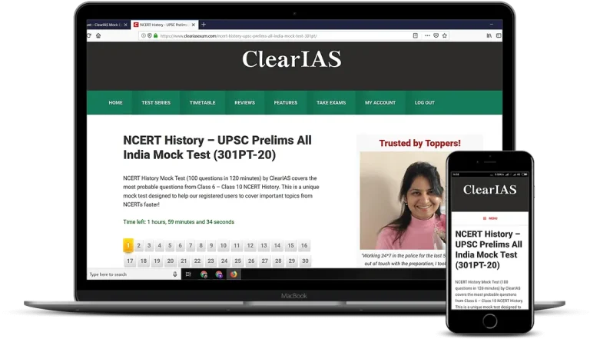Select question 13
The image size is (590, 339).
pyautogui.click(x=264, y=245)
